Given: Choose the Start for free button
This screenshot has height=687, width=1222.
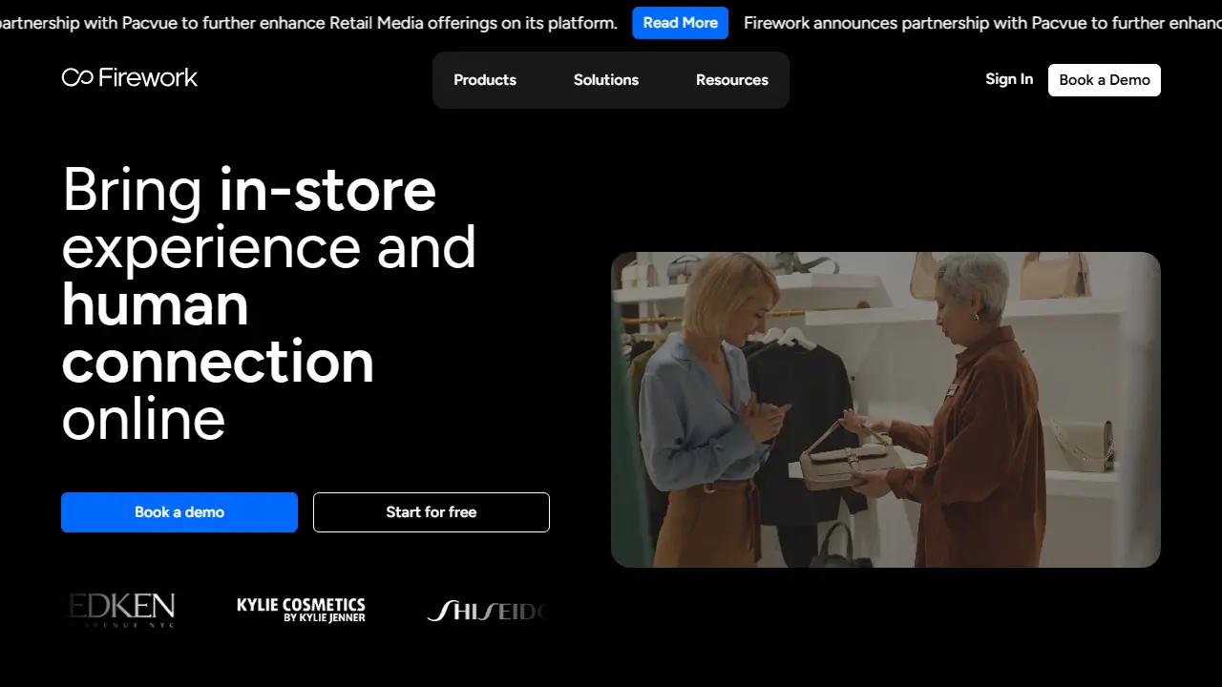Looking at the screenshot, I should (x=432, y=512).
